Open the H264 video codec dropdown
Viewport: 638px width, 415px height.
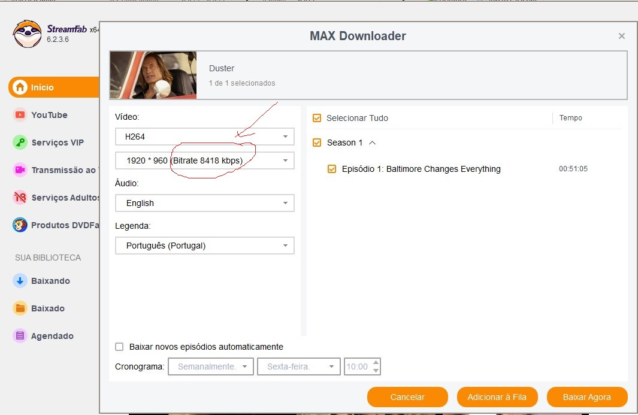205,137
